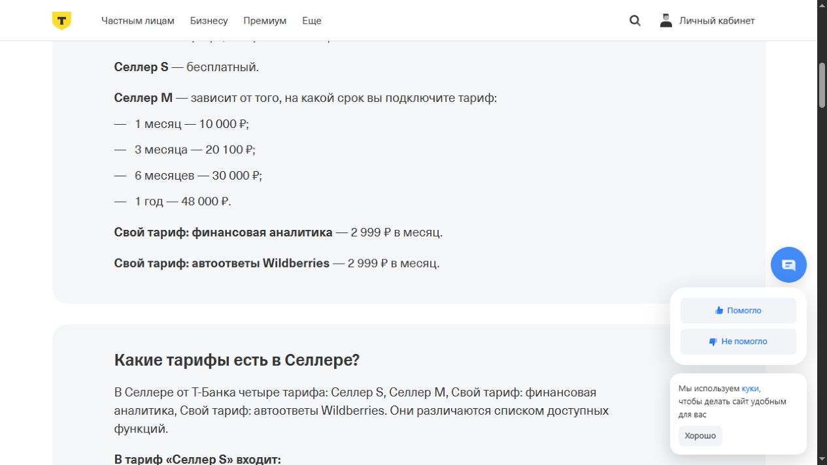Click the Селлер M tariff description line

(x=306, y=98)
